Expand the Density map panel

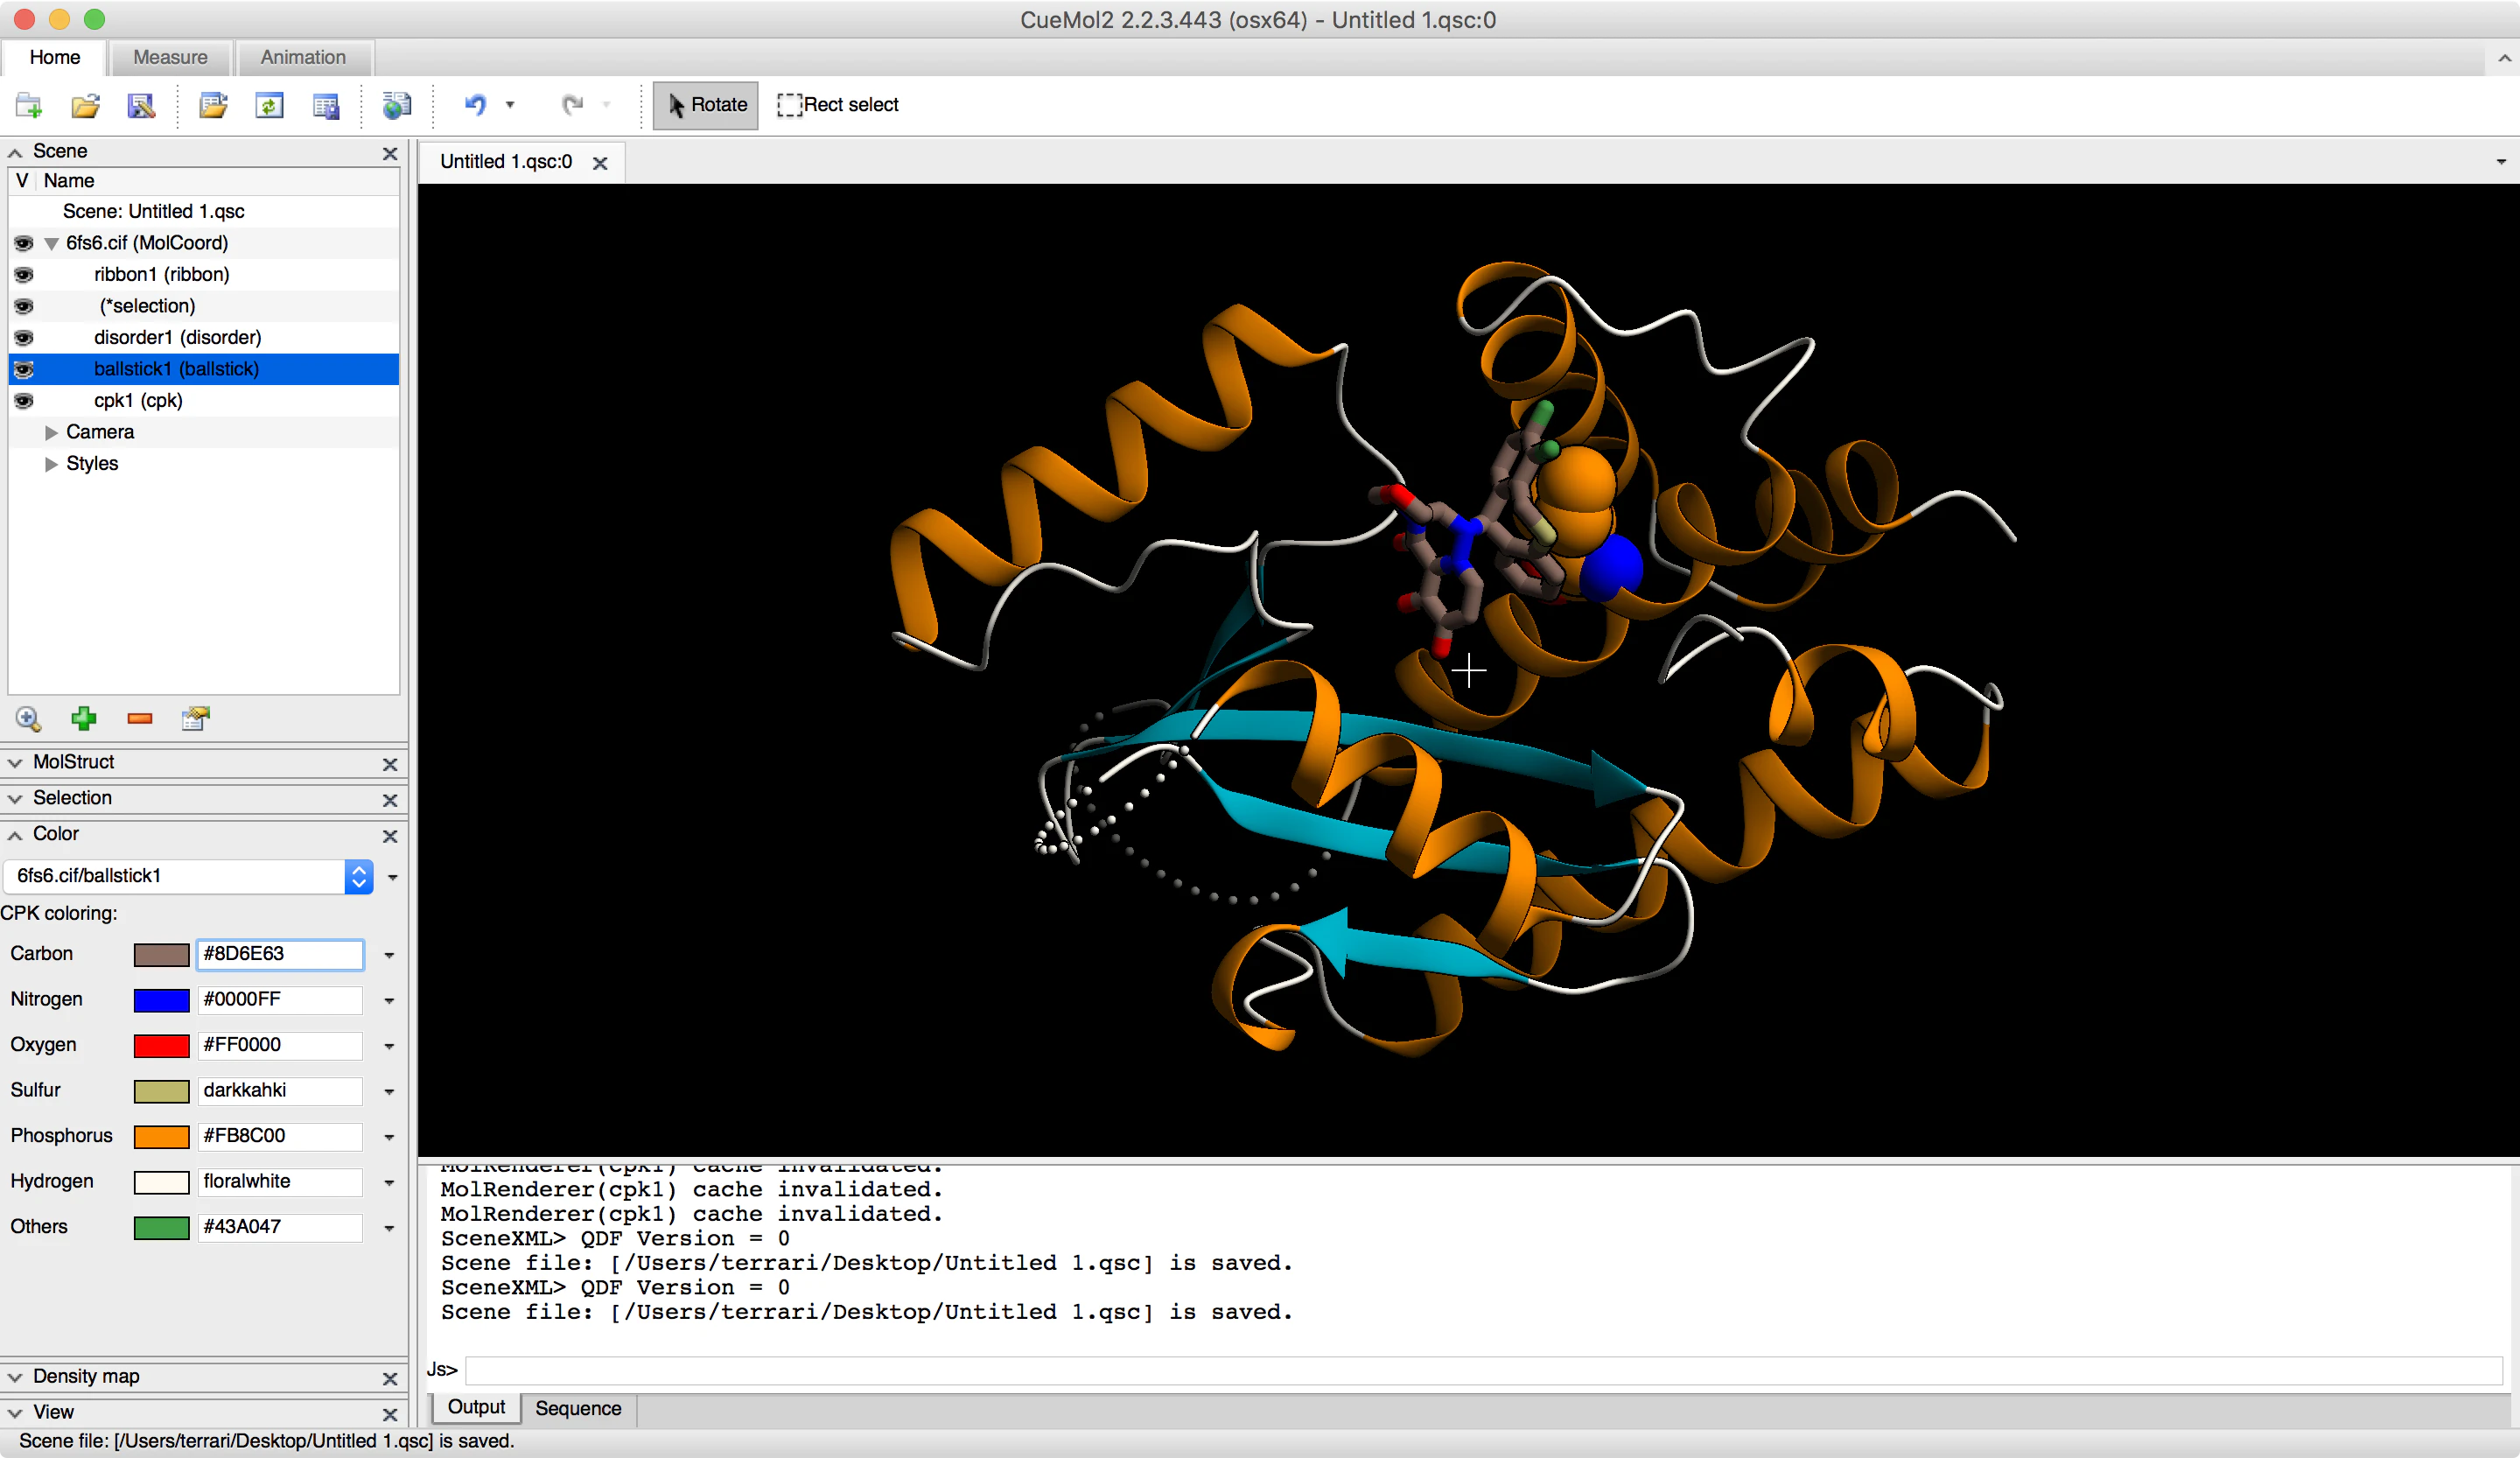tap(15, 1377)
